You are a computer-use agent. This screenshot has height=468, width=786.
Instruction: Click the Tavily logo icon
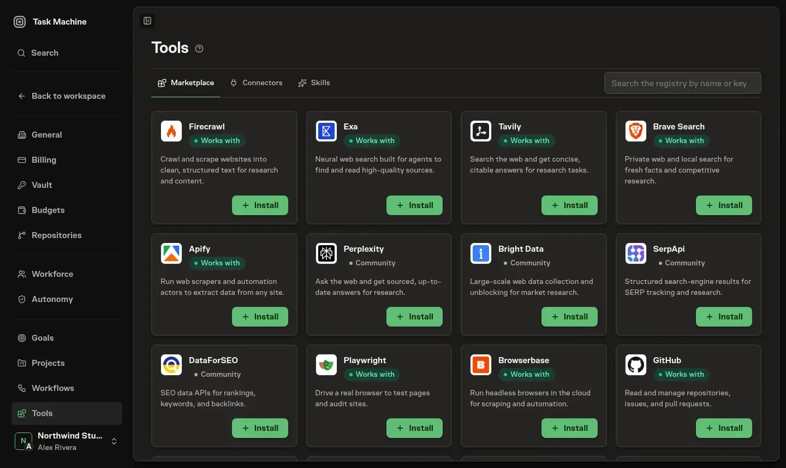[x=481, y=131]
